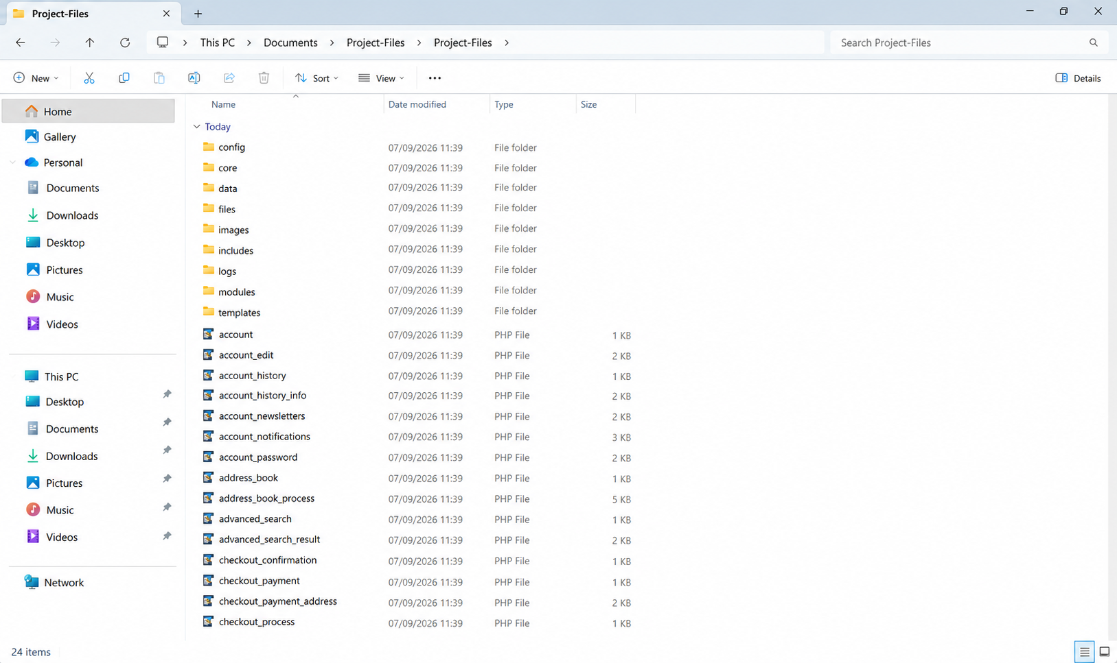Switch to details list view icon in status bar
This screenshot has width=1117, height=663.
(x=1085, y=652)
